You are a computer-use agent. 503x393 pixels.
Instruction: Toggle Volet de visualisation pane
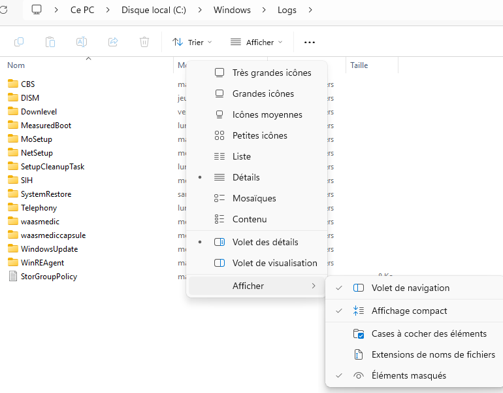point(257,263)
